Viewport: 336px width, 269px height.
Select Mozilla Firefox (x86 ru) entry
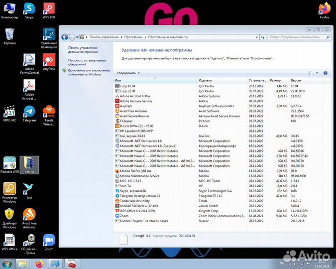pos(219,171)
